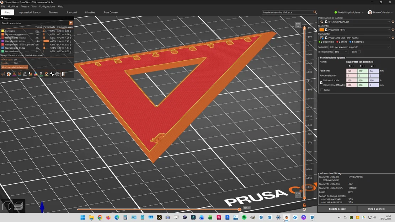Open Riempimento 15% infill dropdown

(341, 52)
